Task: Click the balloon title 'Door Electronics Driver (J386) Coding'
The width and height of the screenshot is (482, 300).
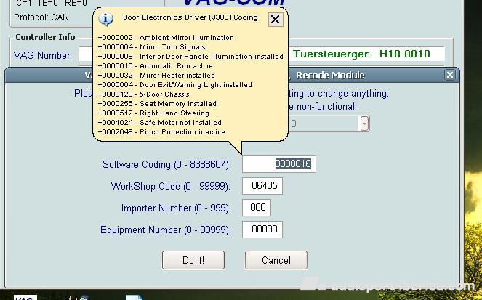Action: coord(190,17)
